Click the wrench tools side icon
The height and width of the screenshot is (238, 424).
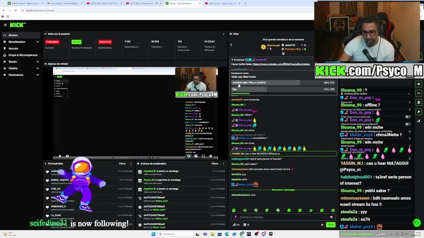(419, 112)
